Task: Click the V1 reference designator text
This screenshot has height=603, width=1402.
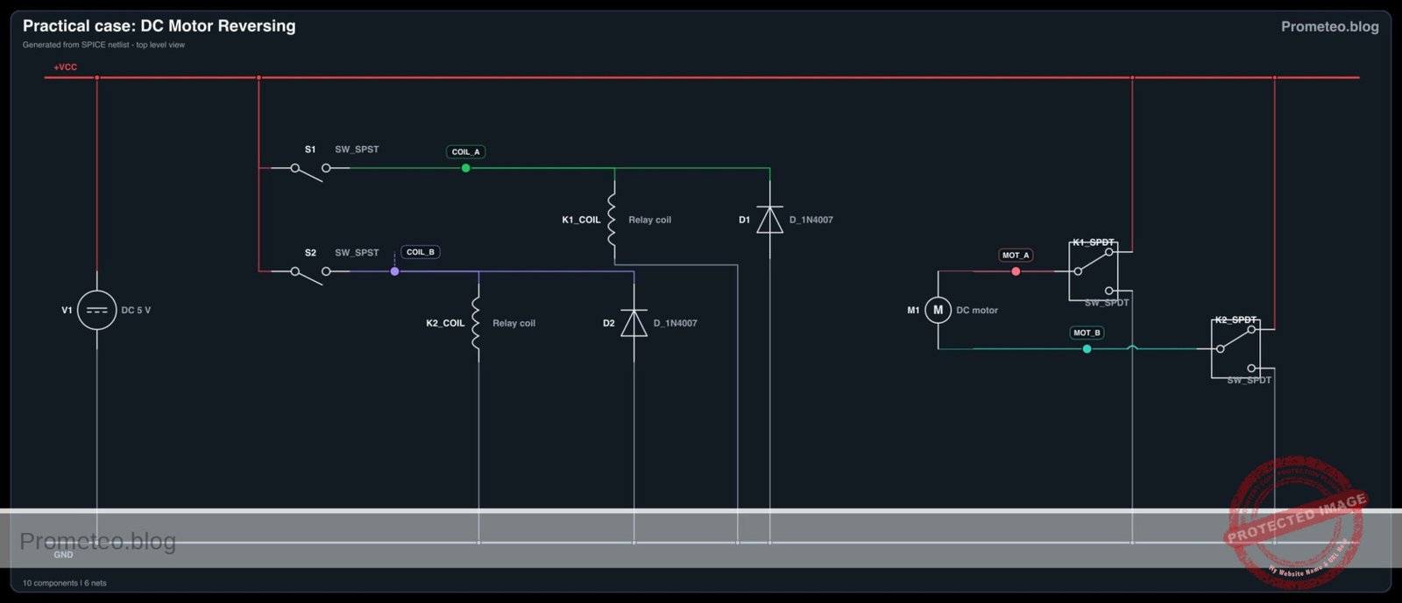Action: [x=67, y=310]
